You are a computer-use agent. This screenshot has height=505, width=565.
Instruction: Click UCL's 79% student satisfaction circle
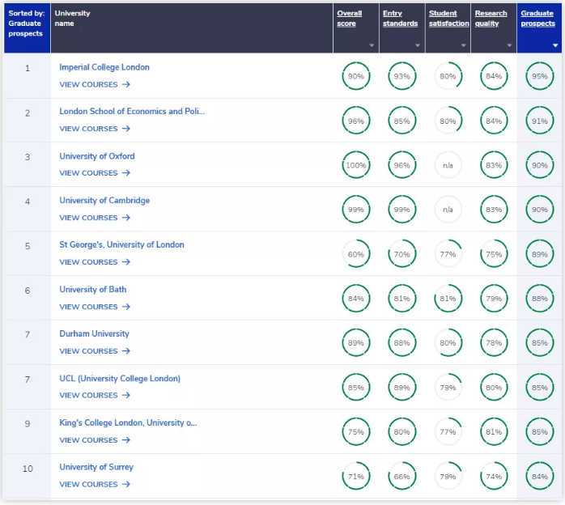pos(448,387)
